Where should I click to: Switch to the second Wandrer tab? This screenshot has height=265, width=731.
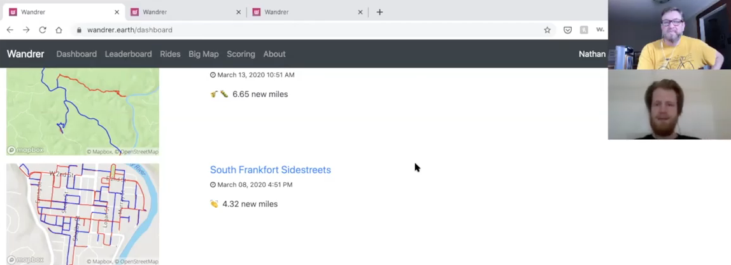185,12
